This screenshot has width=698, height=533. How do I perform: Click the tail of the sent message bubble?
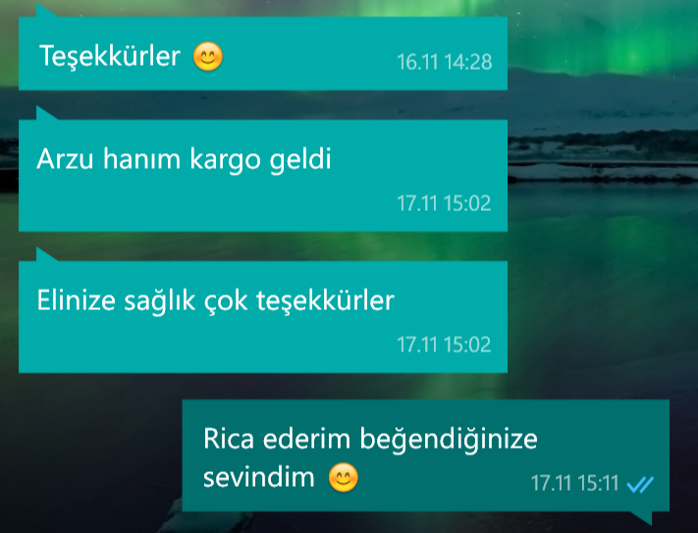(641, 518)
